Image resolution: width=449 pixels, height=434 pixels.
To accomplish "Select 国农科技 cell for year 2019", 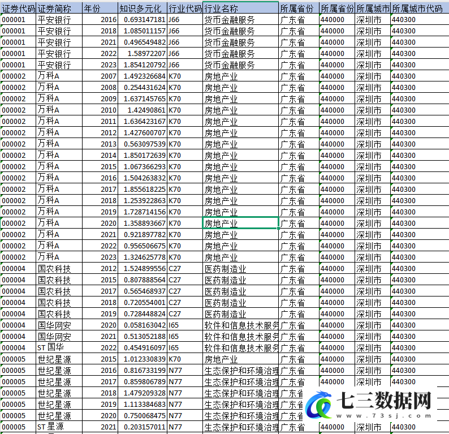I will pyautogui.click(x=59, y=314).
